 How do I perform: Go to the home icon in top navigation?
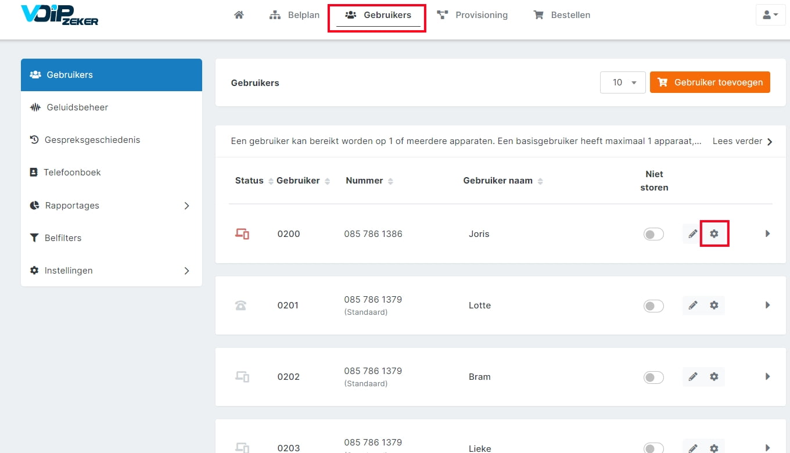(239, 15)
